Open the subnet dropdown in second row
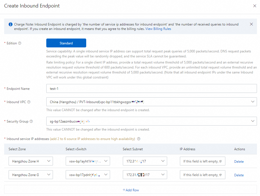This screenshot has height=196, width=260. (145, 175)
